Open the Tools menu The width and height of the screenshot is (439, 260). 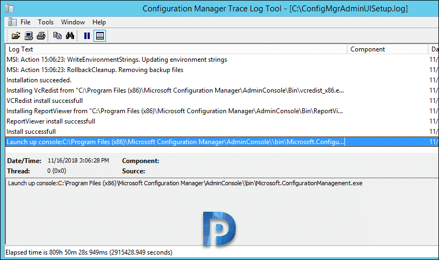click(45, 22)
